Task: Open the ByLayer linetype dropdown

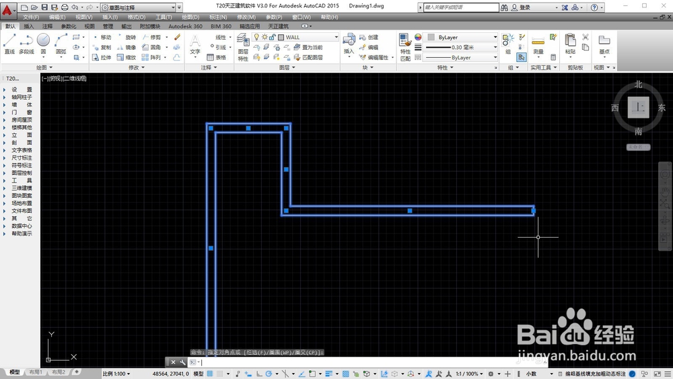Action: (495, 57)
